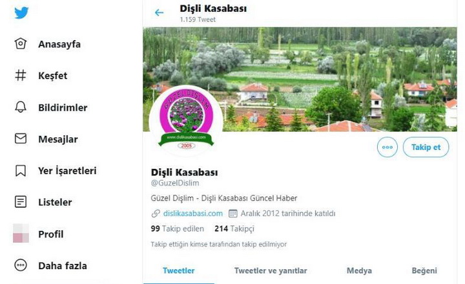The image size is (465, 284).
Task: Select the Tweetler tab
Action: tap(178, 270)
